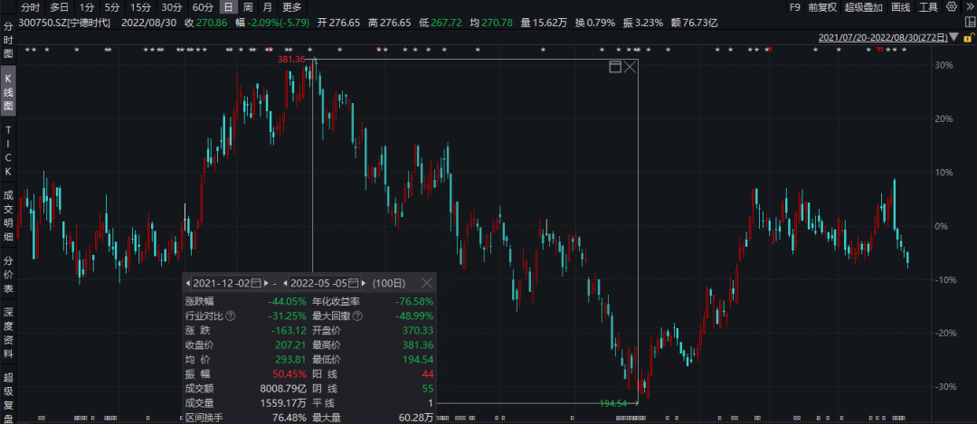Open the 2021/07/20-2022/08/30 date range link

tap(883, 37)
